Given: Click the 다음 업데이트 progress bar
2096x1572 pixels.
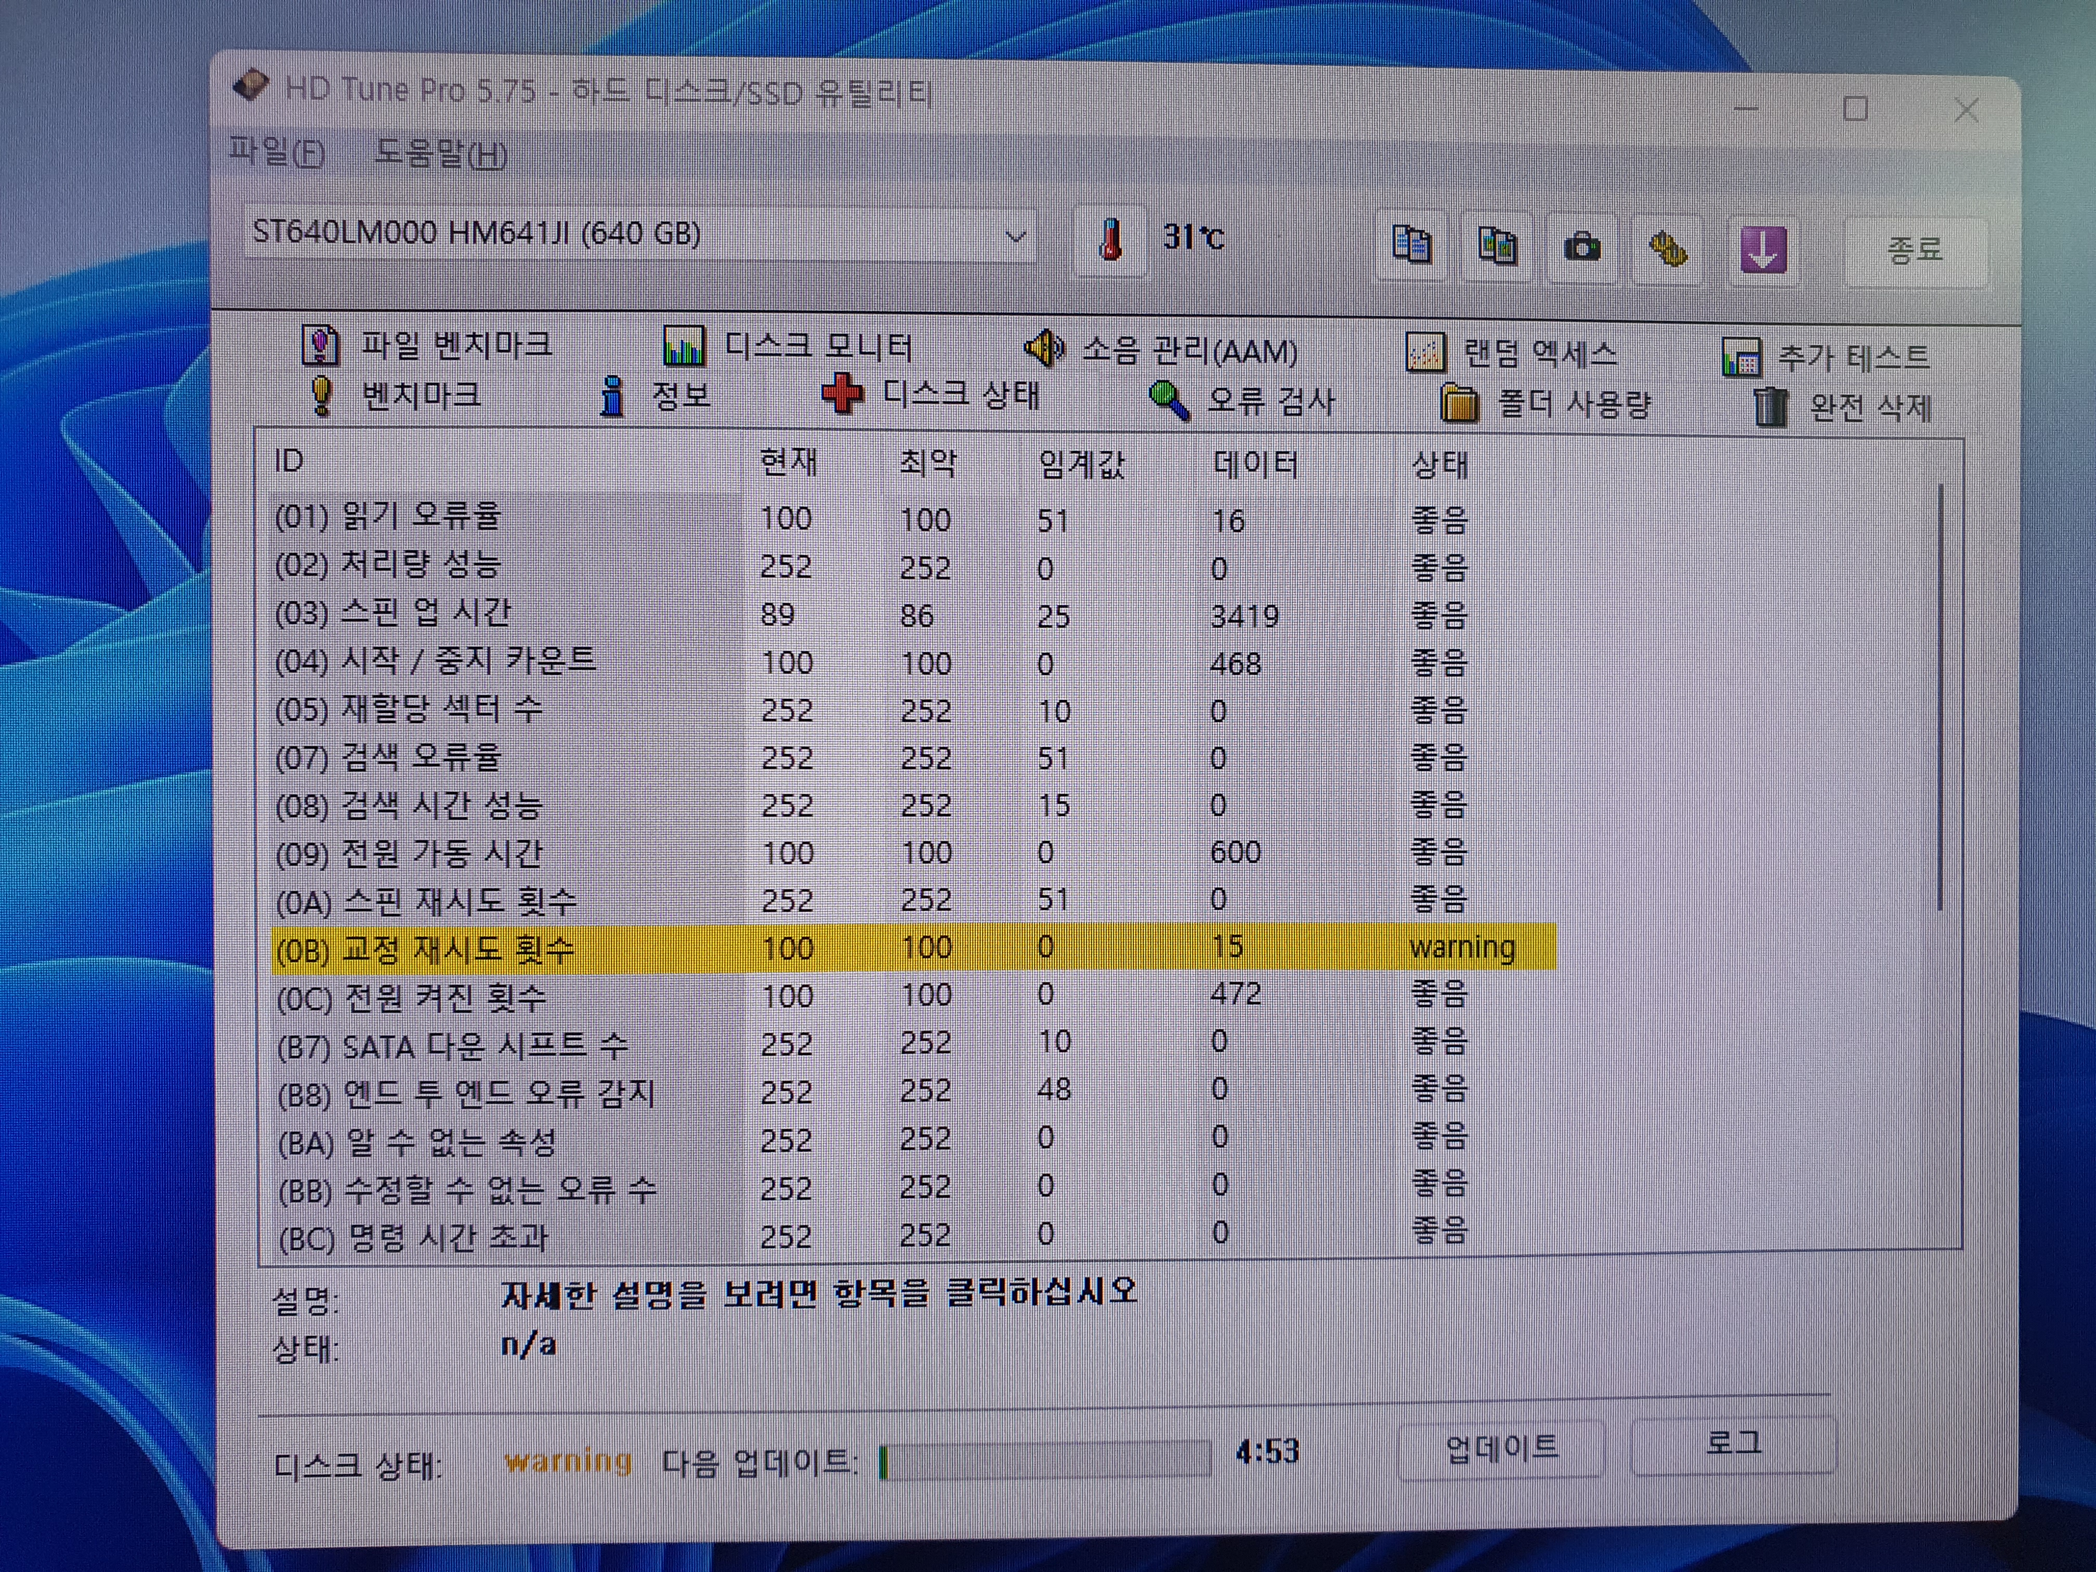Looking at the screenshot, I should click(1044, 1460).
